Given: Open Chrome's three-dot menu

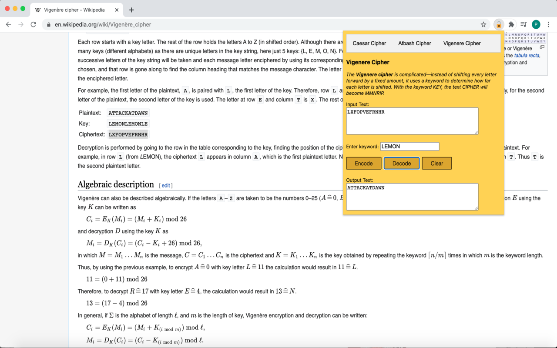Looking at the screenshot, I should 549,24.
